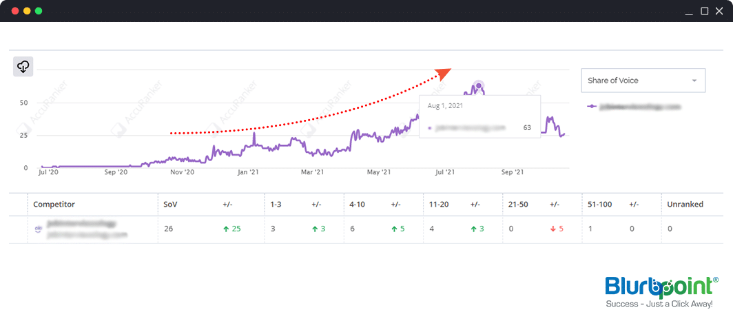Click the cloud download icon above chart

tap(23, 66)
